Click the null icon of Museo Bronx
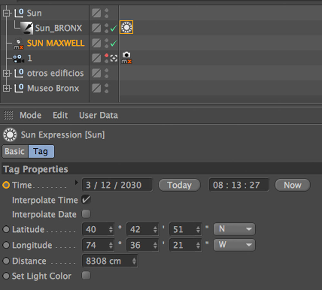Image resolution: width=322 pixels, height=290 pixels. (19, 88)
